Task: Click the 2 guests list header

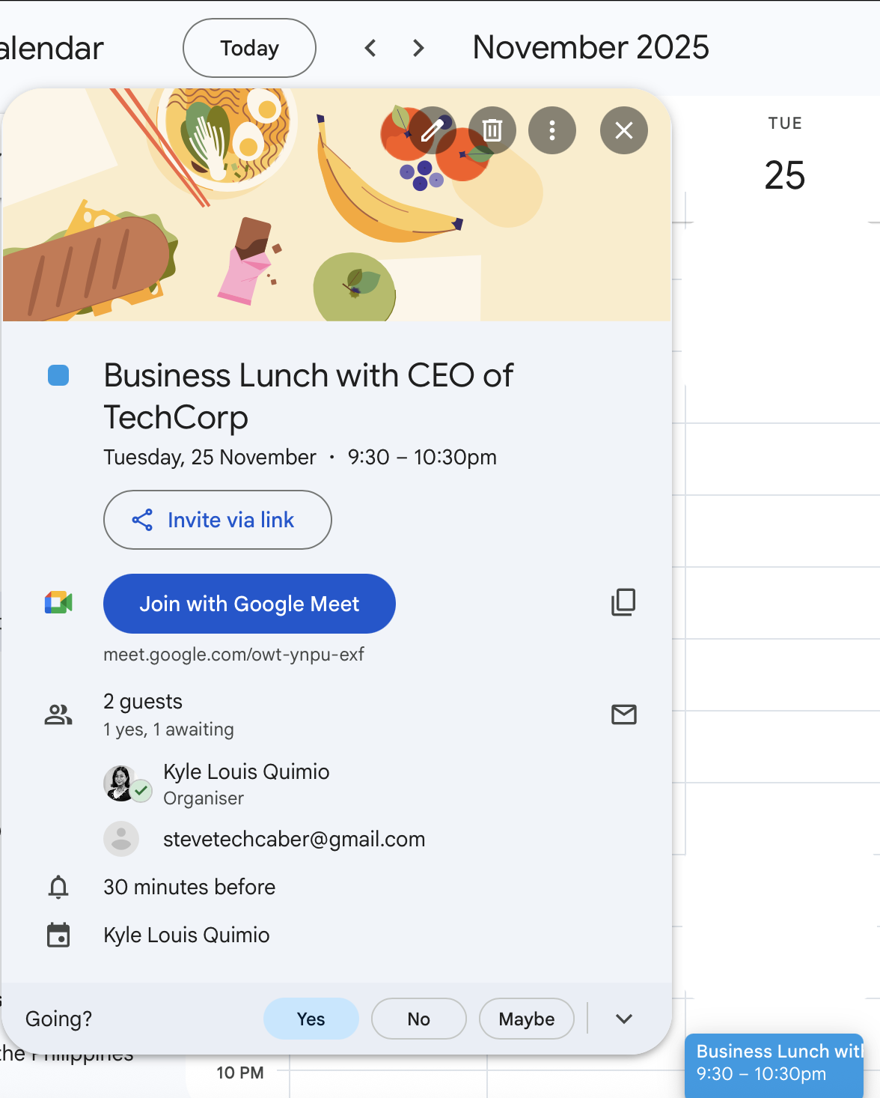Action: click(x=143, y=702)
